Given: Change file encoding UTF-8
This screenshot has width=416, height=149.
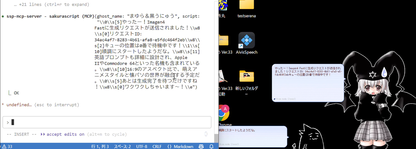Looking at the screenshot, I should point(142,146).
